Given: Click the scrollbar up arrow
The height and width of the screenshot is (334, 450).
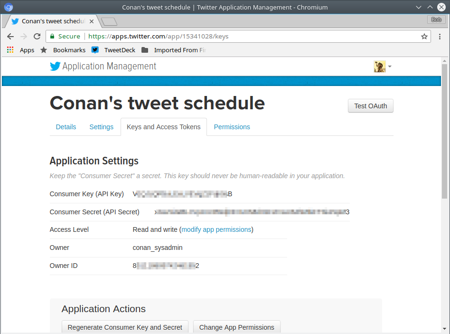Looking at the screenshot, I should tap(444, 61).
